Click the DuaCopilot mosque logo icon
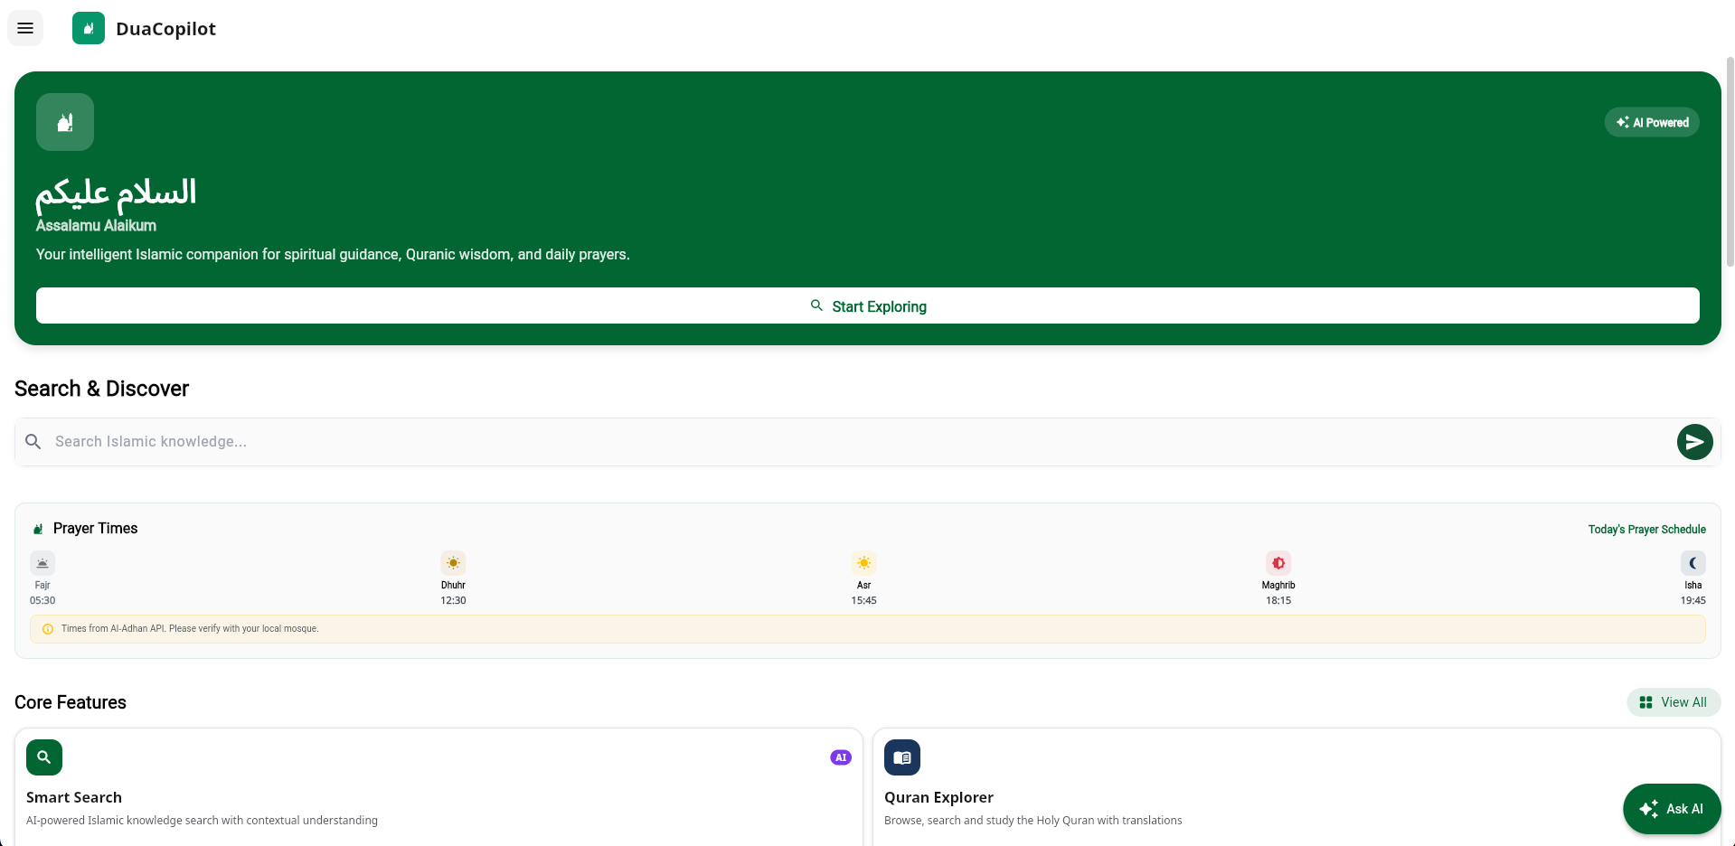 point(89,28)
